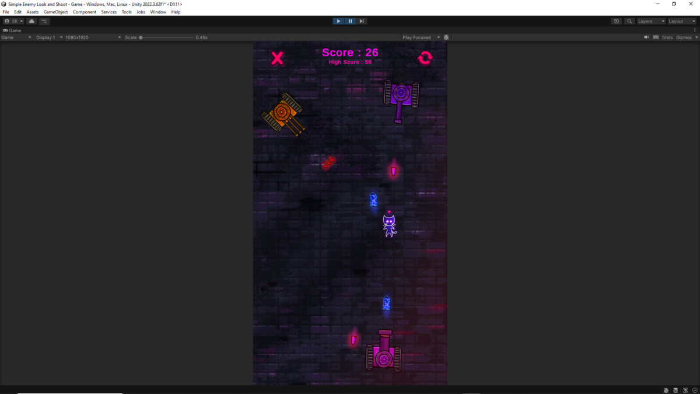Enable the Stats overlay

(667, 37)
